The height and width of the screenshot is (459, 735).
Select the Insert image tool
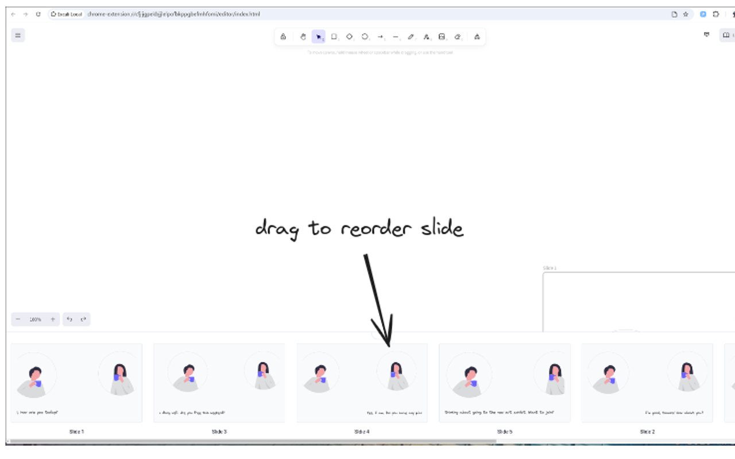pos(442,37)
